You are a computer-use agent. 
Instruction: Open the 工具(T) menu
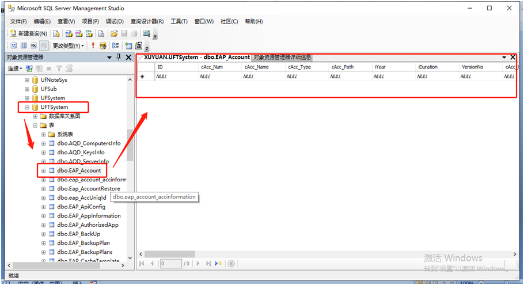[x=179, y=21]
